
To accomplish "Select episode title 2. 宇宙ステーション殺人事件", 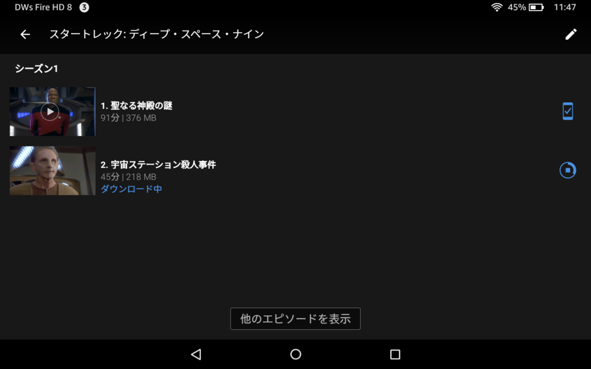I will point(158,164).
